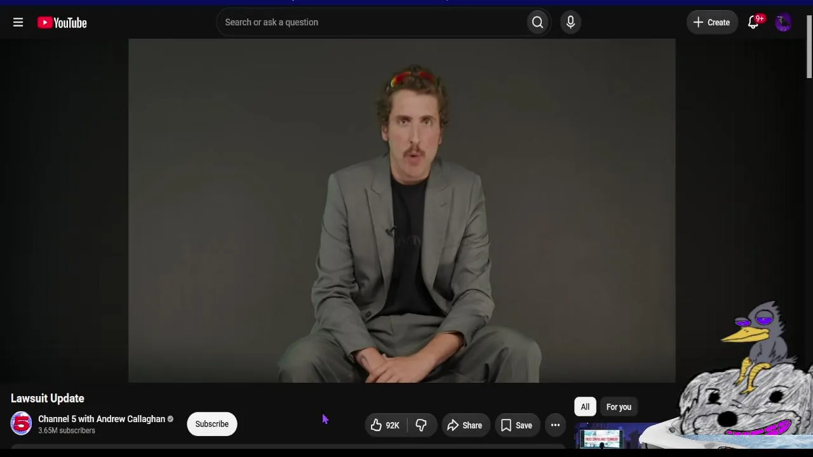Go to YouTube home via logo
The image size is (813, 457).
click(x=62, y=23)
